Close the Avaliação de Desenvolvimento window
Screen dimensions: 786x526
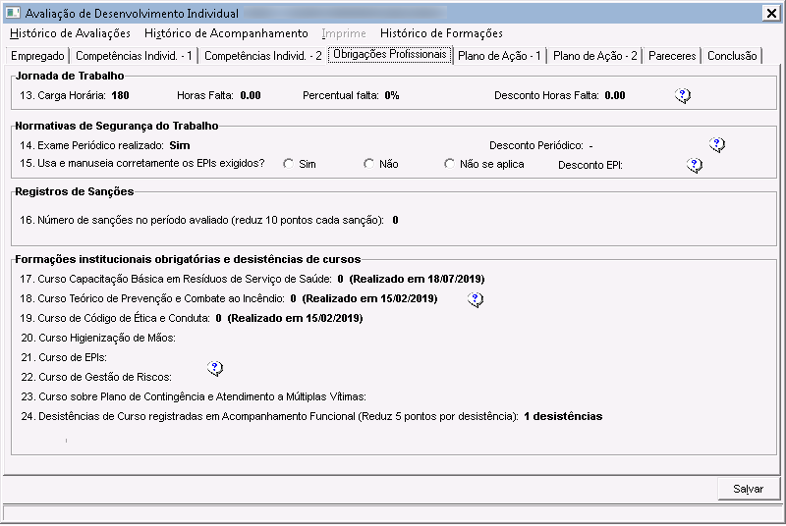(x=771, y=13)
